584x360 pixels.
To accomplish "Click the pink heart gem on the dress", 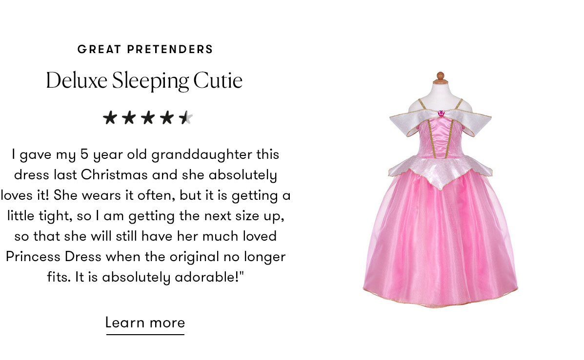I will (441, 114).
